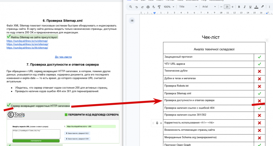Click red cross in Проверка Robots.txt row
Screen dimensions: 273x146
coord(259,86)
